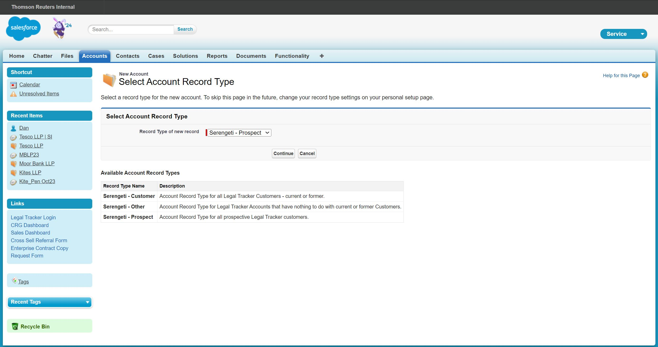
Task: Click the account folder icon beside Tesco LLP
Action: (x=13, y=146)
